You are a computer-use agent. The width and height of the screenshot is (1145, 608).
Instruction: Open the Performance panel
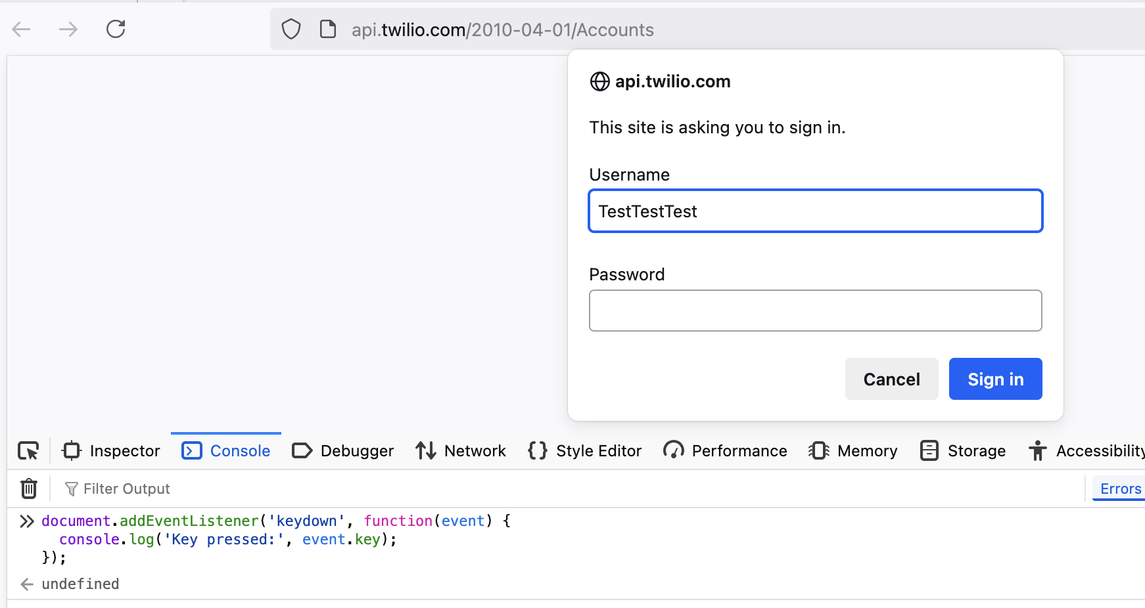pyautogui.click(x=725, y=451)
